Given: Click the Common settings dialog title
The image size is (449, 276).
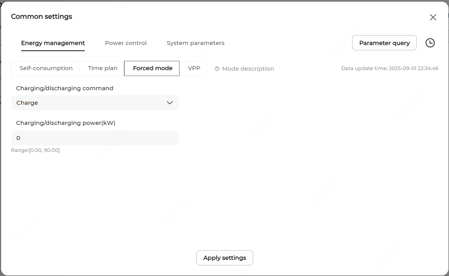Looking at the screenshot, I should 42,16.
